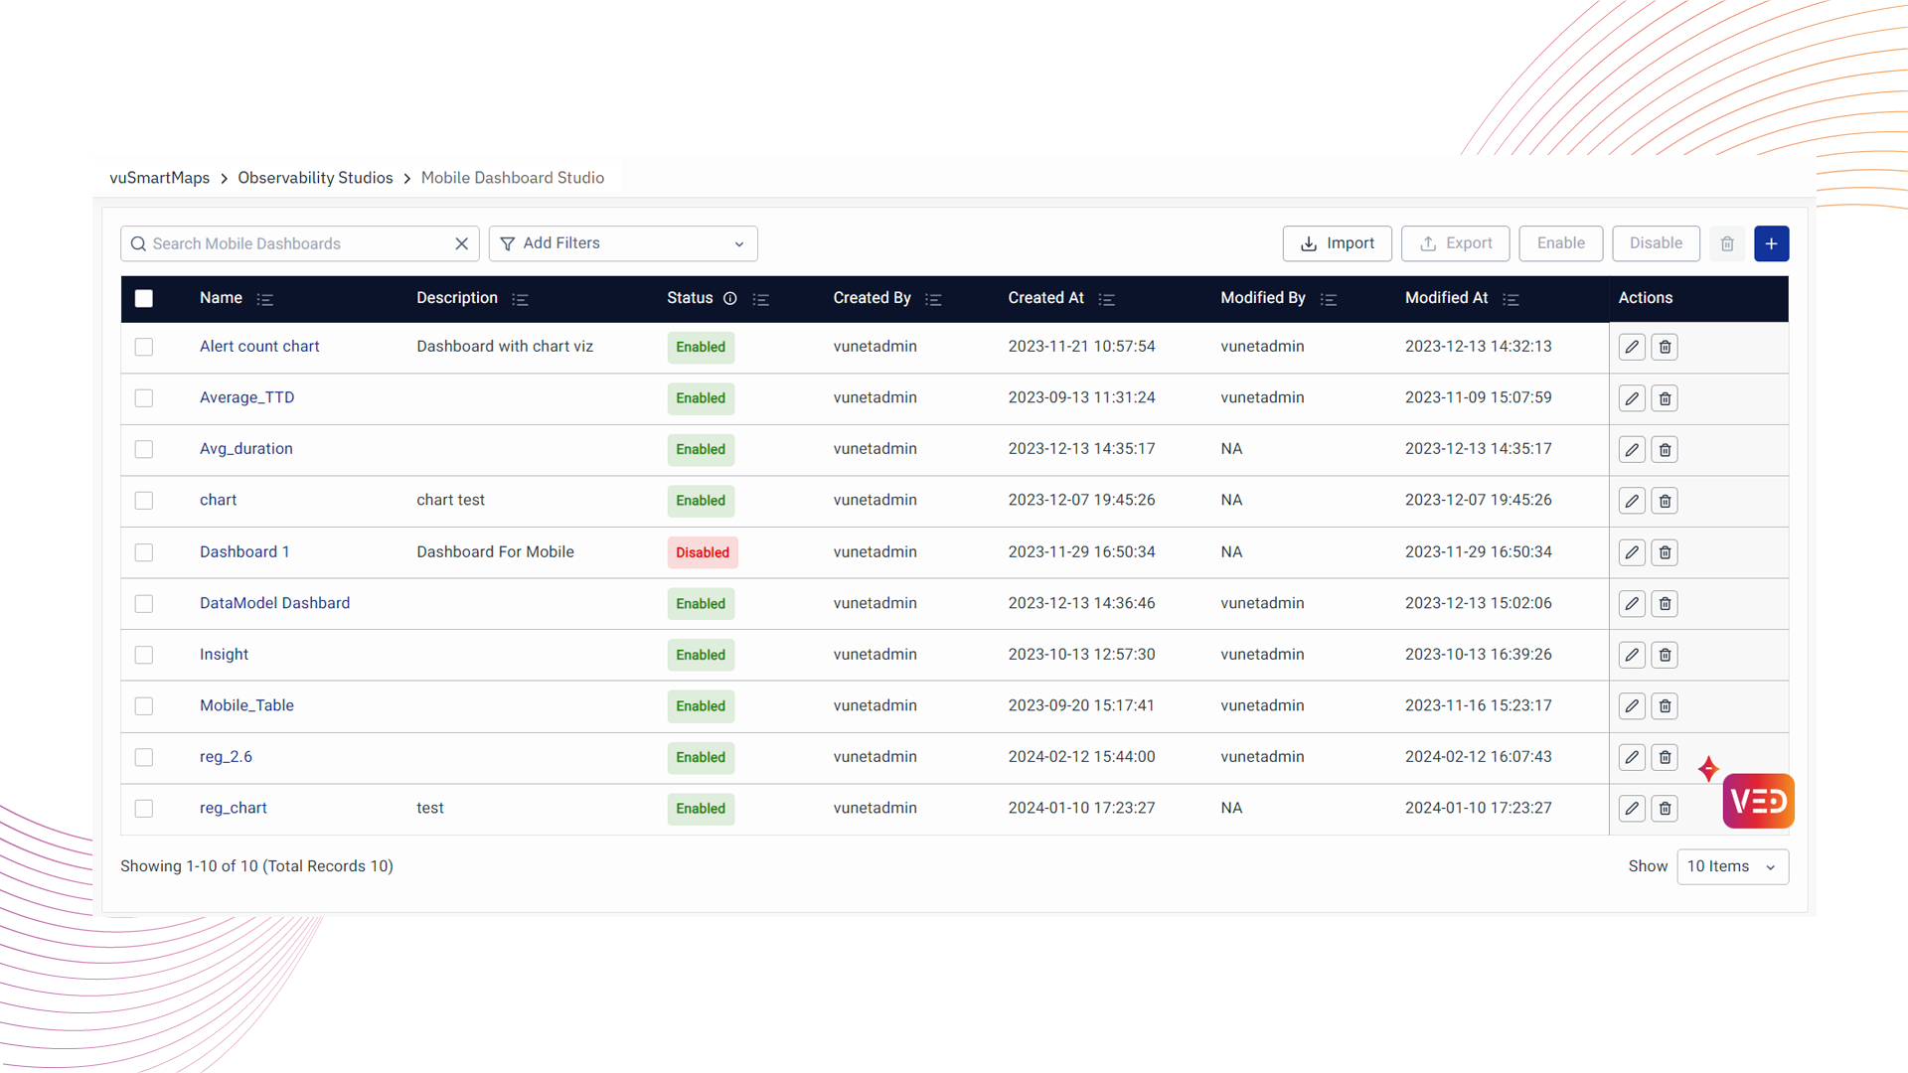Open the 10 Items page size dropdown

pyautogui.click(x=1732, y=866)
